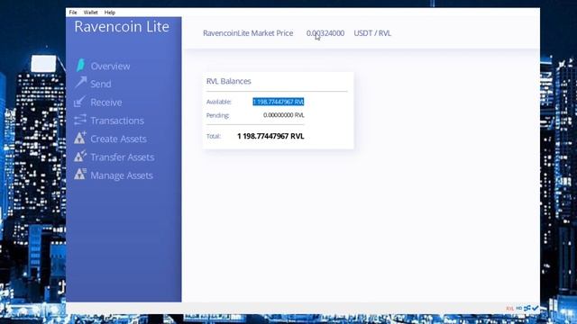Click the sync checkmark status icon

(535, 308)
